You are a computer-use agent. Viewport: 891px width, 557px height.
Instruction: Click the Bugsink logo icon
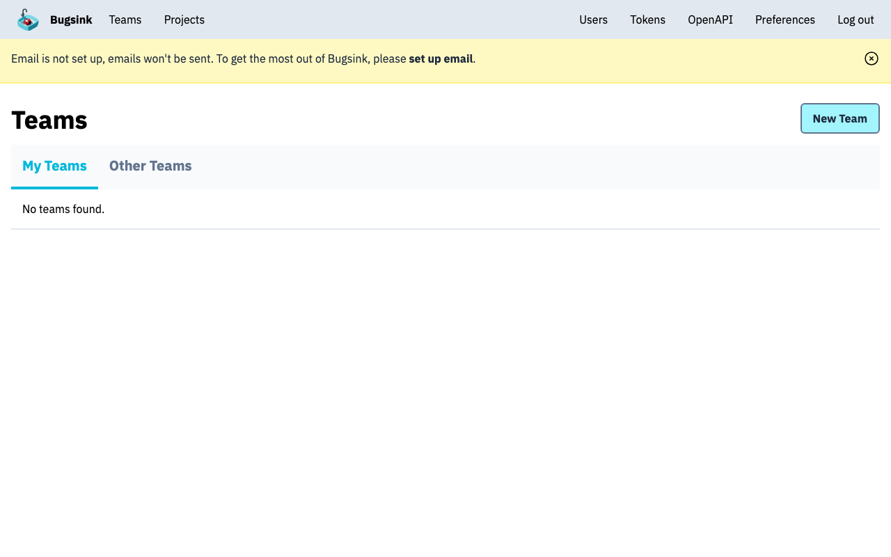(28, 19)
